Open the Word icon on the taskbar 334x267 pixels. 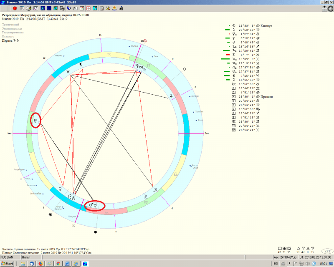67,264
